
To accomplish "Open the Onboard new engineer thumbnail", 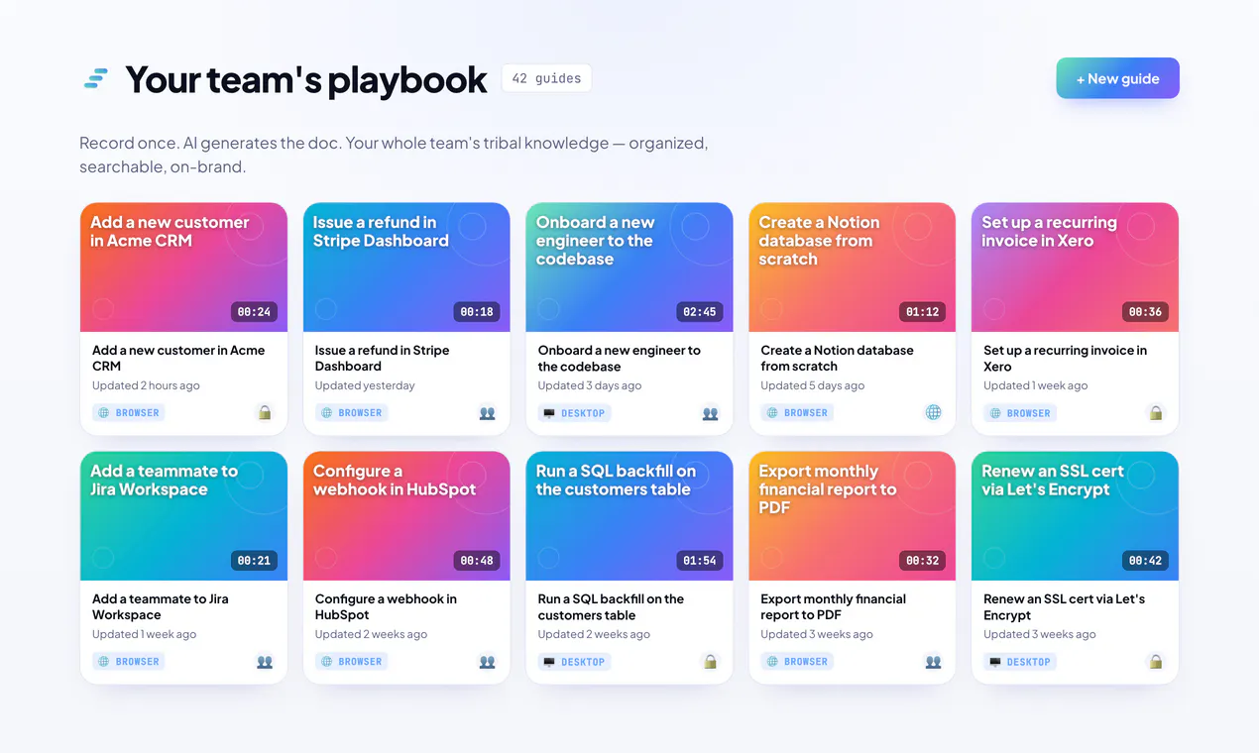I will coord(629,268).
